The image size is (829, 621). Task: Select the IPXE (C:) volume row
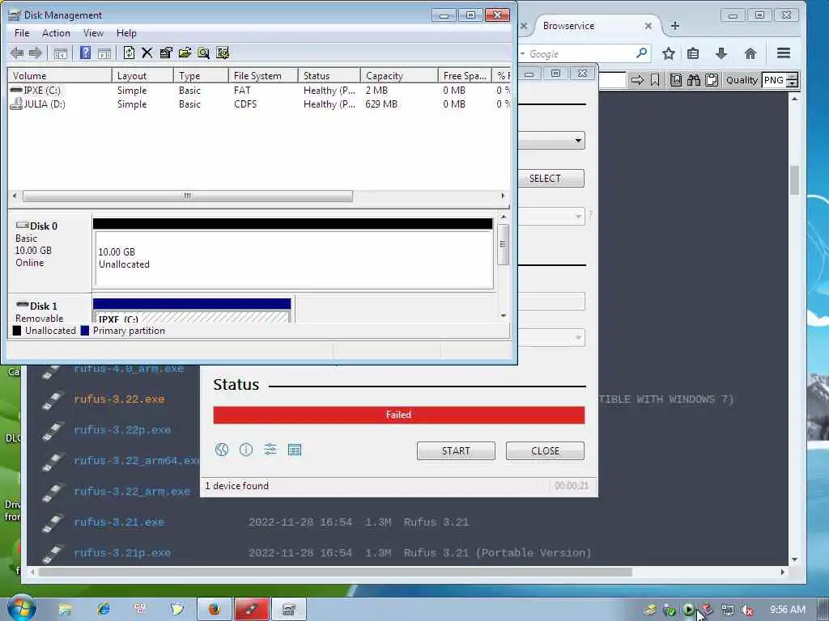click(x=259, y=91)
